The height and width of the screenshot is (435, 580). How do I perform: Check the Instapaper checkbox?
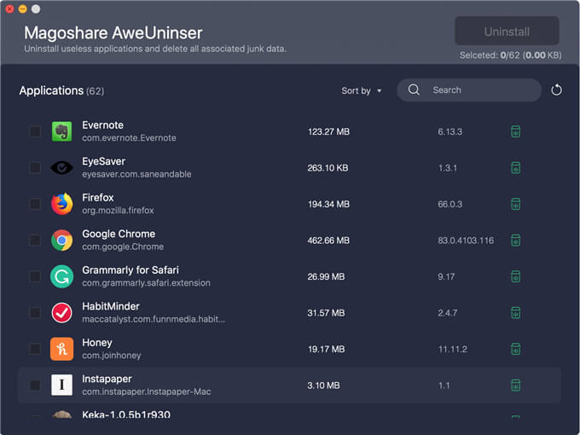click(x=35, y=385)
